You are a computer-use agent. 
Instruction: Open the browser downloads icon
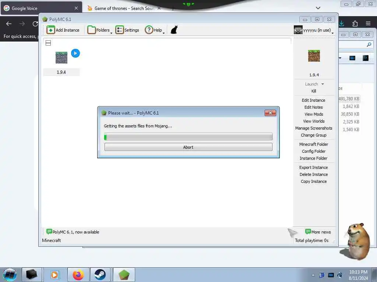tap(341, 23)
